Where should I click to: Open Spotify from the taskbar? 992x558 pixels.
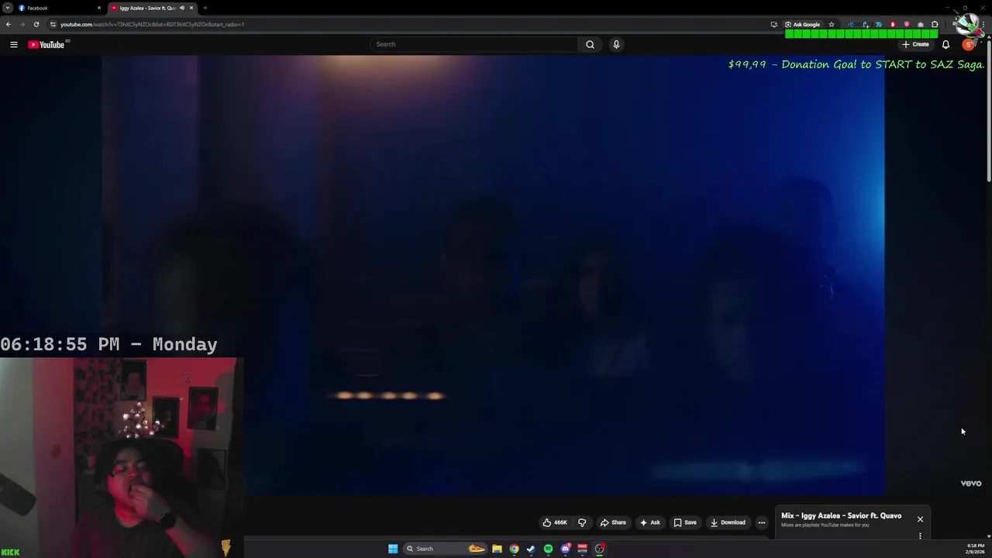(548, 549)
